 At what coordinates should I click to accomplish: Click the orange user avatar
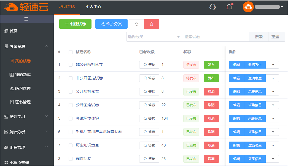(248, 7)
